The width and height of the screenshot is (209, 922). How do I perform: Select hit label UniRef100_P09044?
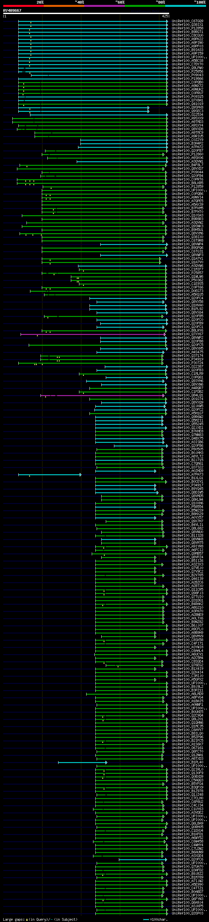(187, 172)
